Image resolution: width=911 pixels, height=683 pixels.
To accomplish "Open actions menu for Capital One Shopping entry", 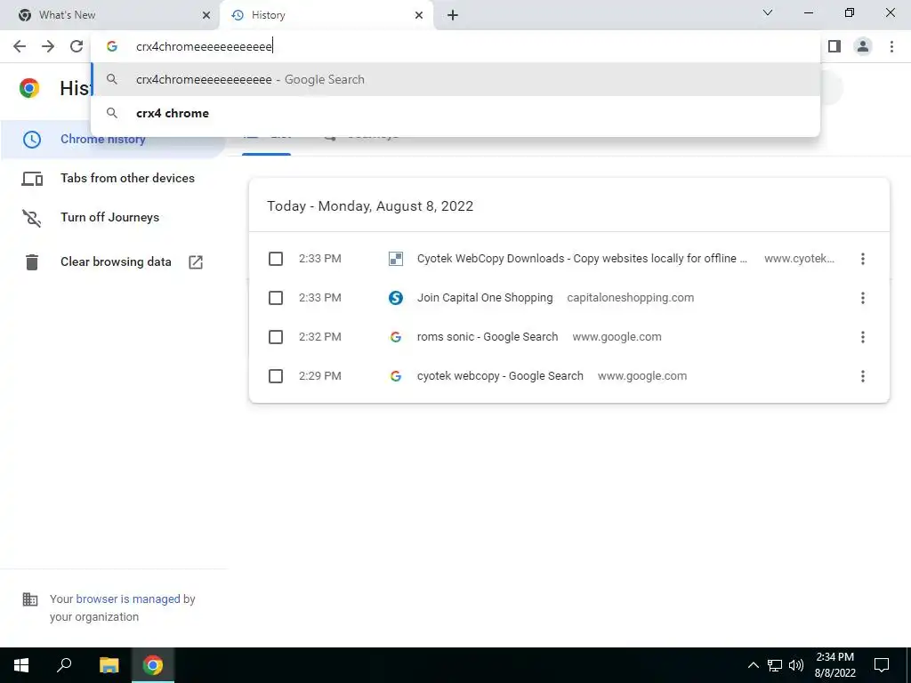I will (x=863, y=298).
